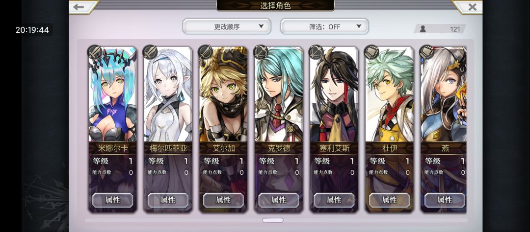Choose the 塞利艾斯 character portrait
530x232 pixels.
[334, 94]
